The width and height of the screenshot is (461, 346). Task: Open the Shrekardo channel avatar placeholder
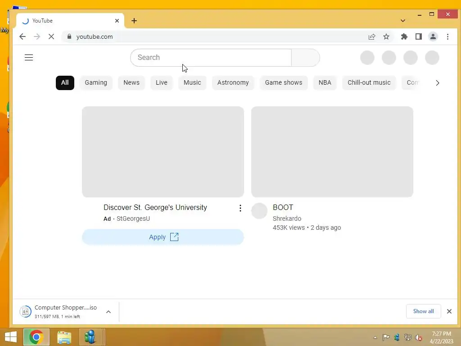[259, 211]
